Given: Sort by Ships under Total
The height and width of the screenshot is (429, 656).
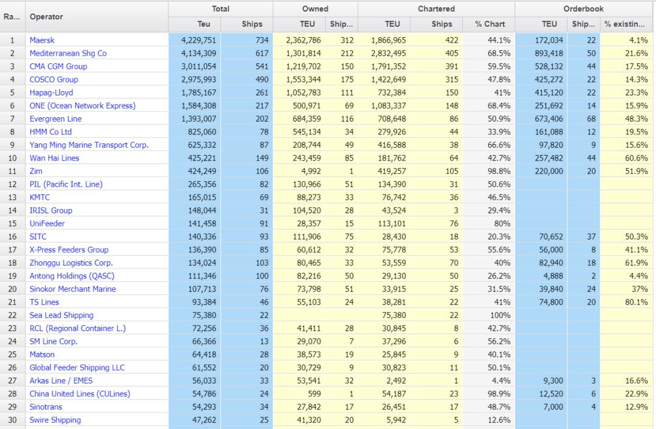Looking at the screenshot, I should pos(247,24).
